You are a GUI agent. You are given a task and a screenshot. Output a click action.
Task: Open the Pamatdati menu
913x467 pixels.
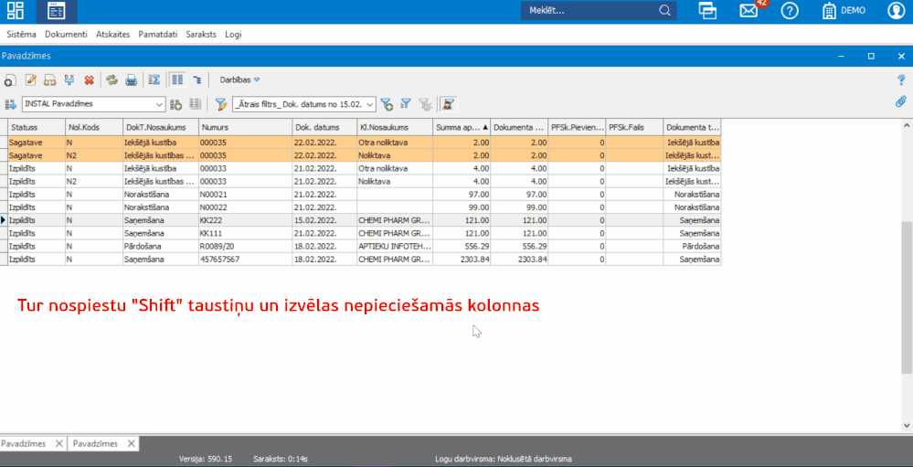[x=158, y=34]
